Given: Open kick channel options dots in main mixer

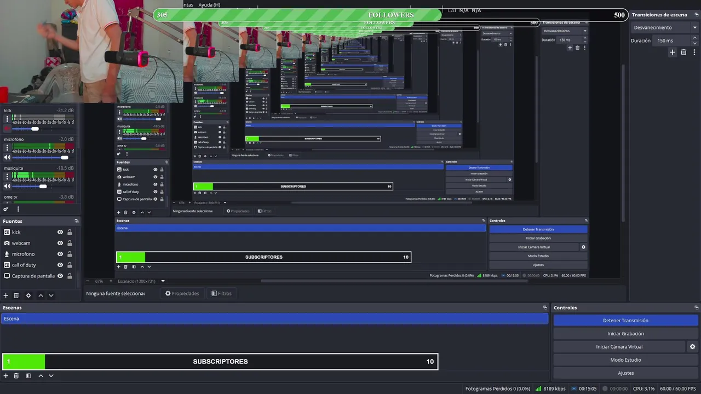Looking at the screenshot, I should pyautogui.click(x=7, y=119).
